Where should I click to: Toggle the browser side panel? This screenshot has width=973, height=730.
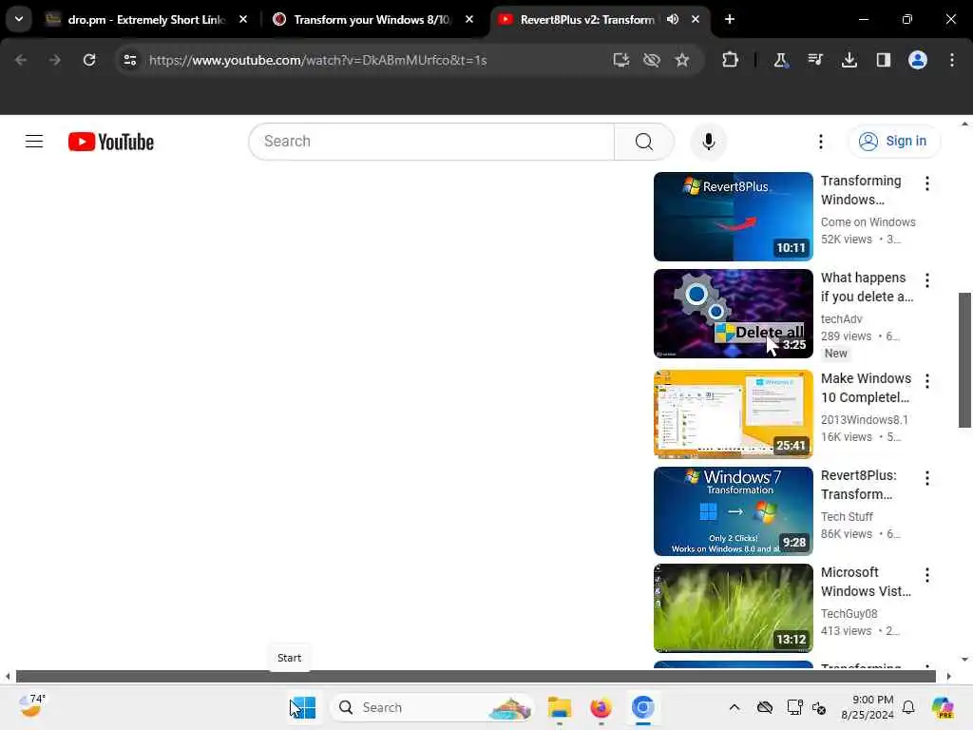tap(883, 60)
